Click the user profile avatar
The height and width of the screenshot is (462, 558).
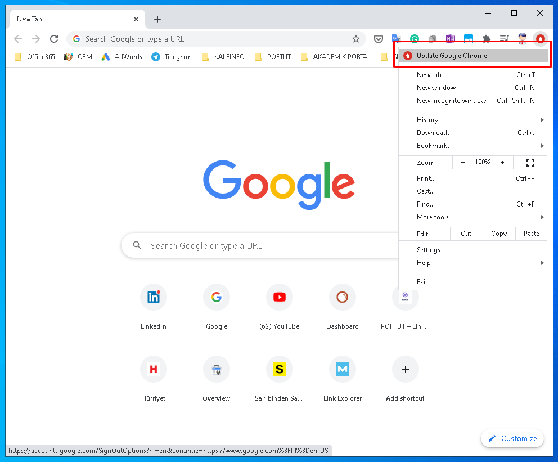pyautogui.click(x=522, y=38)
